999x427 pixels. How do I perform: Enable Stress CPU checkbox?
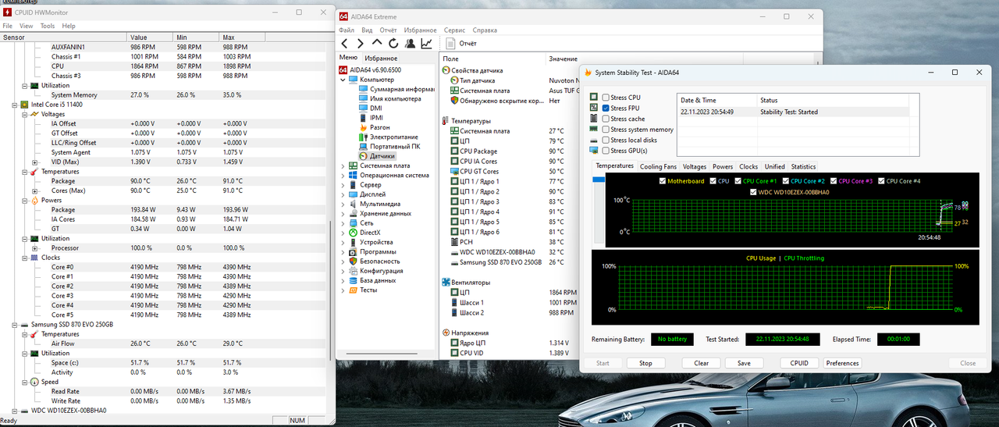point(606,98)
